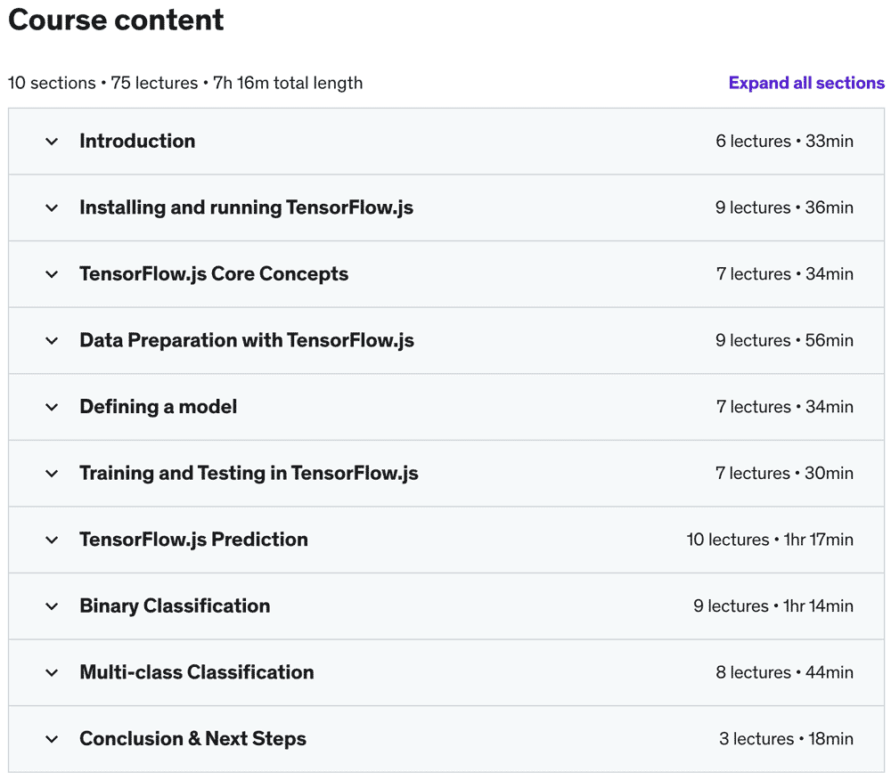The width and height of the screenshot is (891, 780).
Task: Open chevron for Data Preparation section
Action: pos(52,341)
